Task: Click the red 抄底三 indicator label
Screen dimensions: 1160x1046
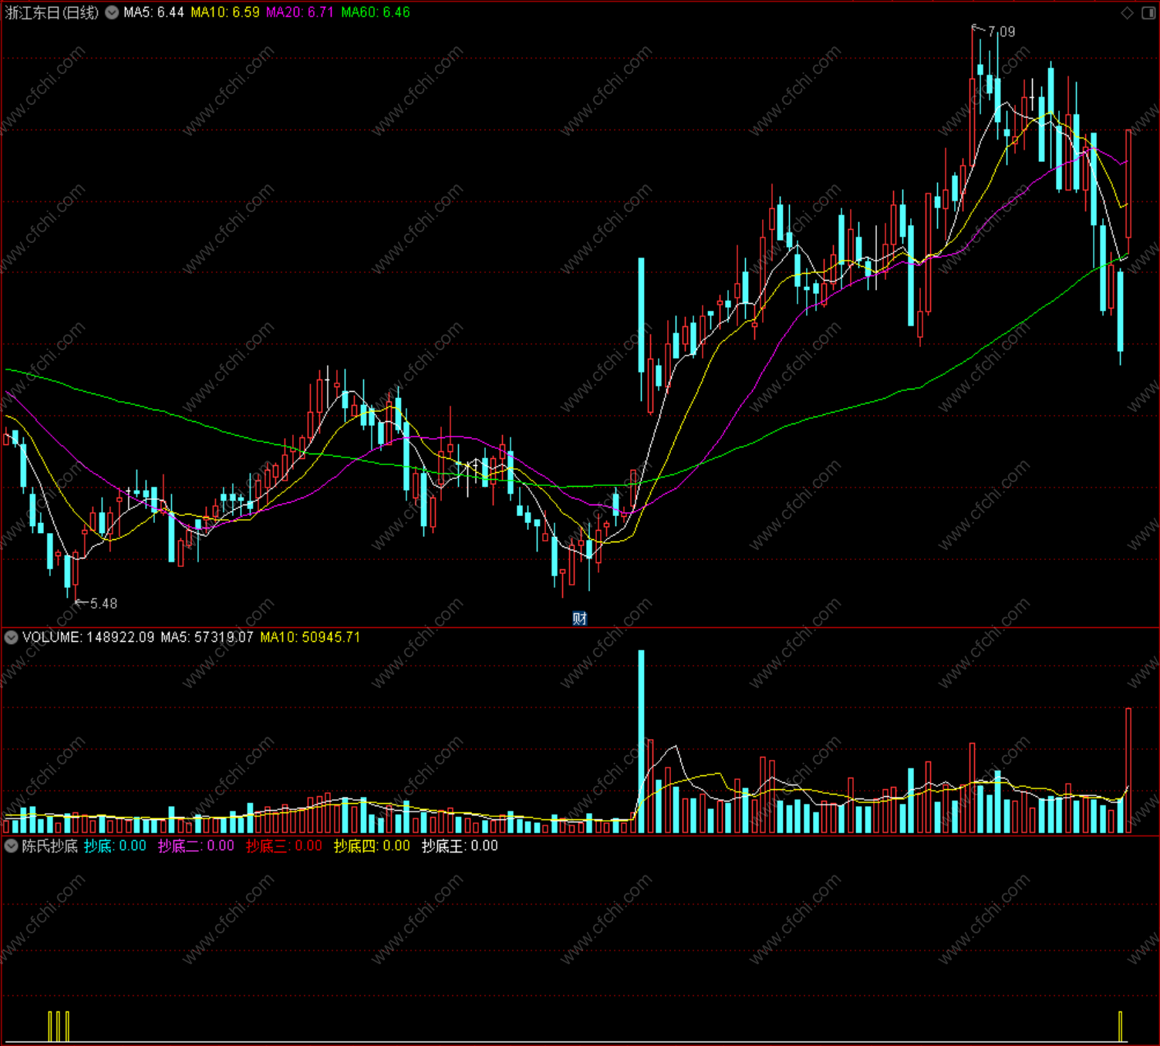Action: pos(284,845)
